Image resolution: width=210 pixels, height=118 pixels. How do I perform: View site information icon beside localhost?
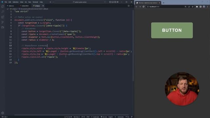148,7
